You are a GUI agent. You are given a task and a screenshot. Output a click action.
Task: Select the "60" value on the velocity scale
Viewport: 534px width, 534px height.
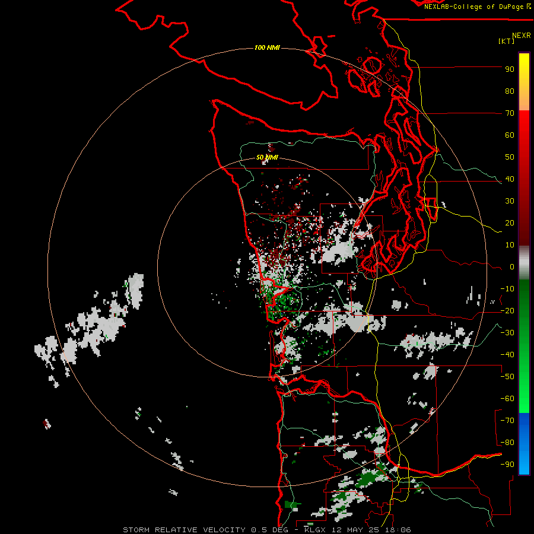pyautogui.click(x=510, y=135)
